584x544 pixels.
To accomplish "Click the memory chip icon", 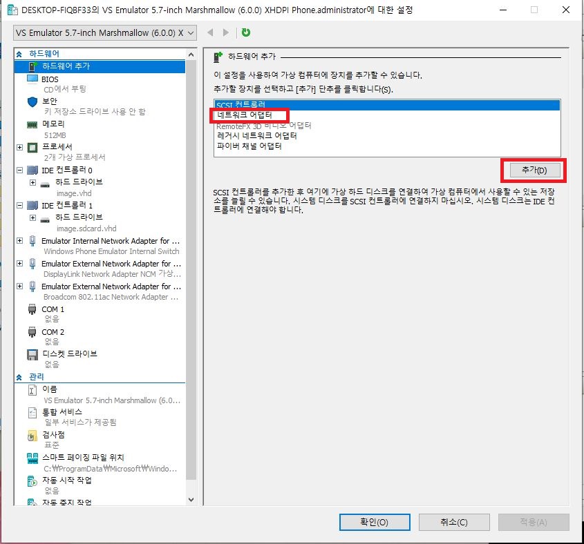I will (32, 125).
